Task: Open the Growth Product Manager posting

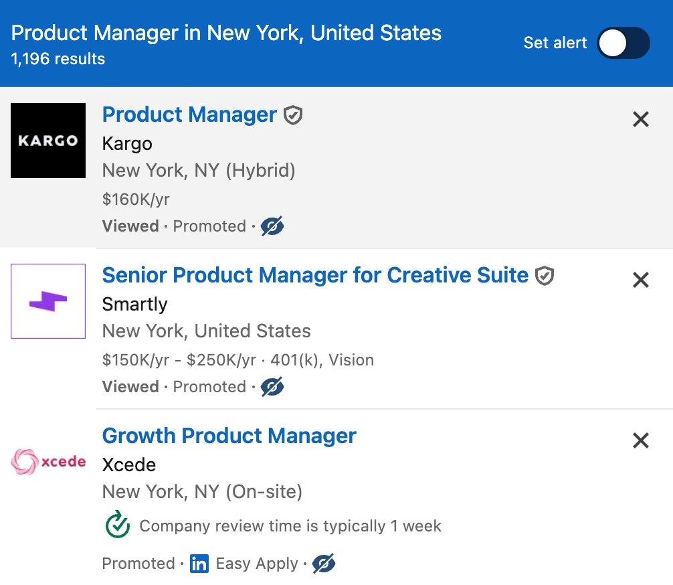Action: click(x=229, y=436)
